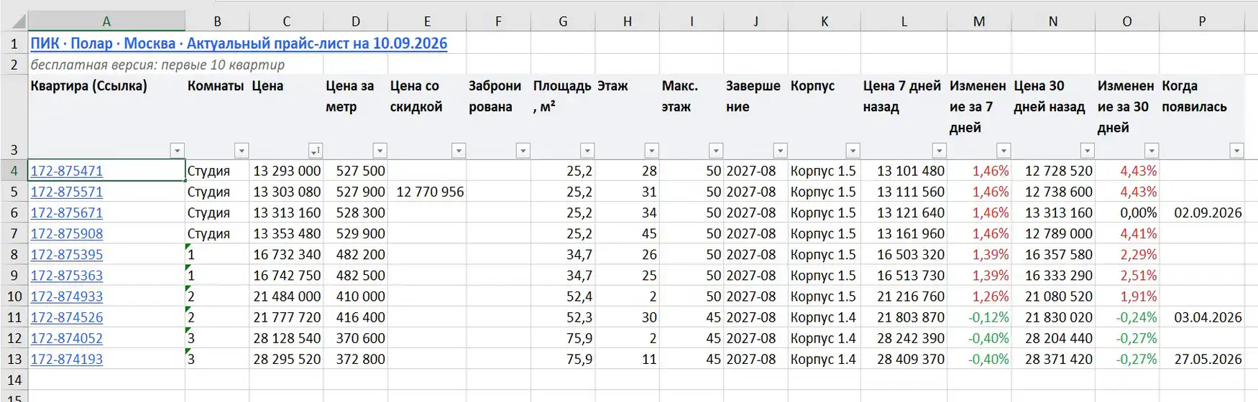The image size is (1258, 402).
Task: Select the cell with date 02.09.2026
Action: (x=1202, y=212)
